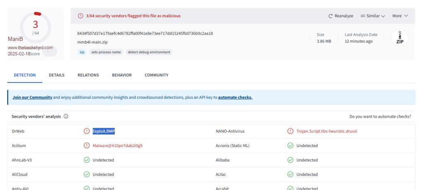Click the info icon beside Security vendors' analysis
The width and height of the screenshot is (424, 190).
tap(66, 116)
